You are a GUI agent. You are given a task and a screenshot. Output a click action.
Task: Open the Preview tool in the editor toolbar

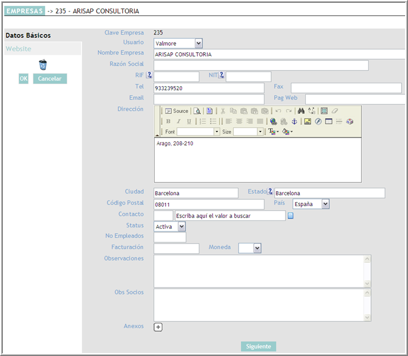click(x=197, y=111)
